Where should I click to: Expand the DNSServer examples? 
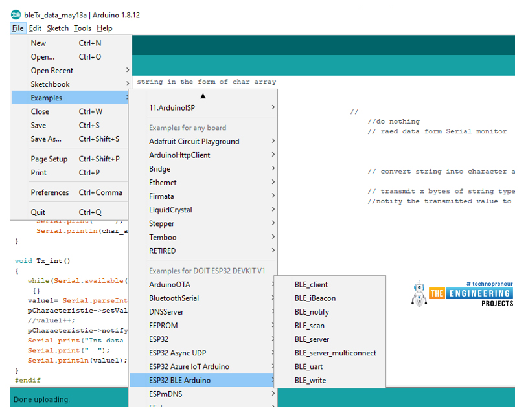[203, 311]
